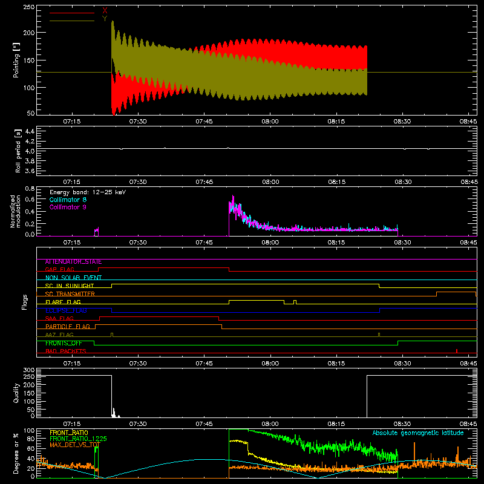The image size is (484, 484).
Task: Click the 0.6 tick on modulation axis
Action: pyautogui.click(x=30, y=200)
